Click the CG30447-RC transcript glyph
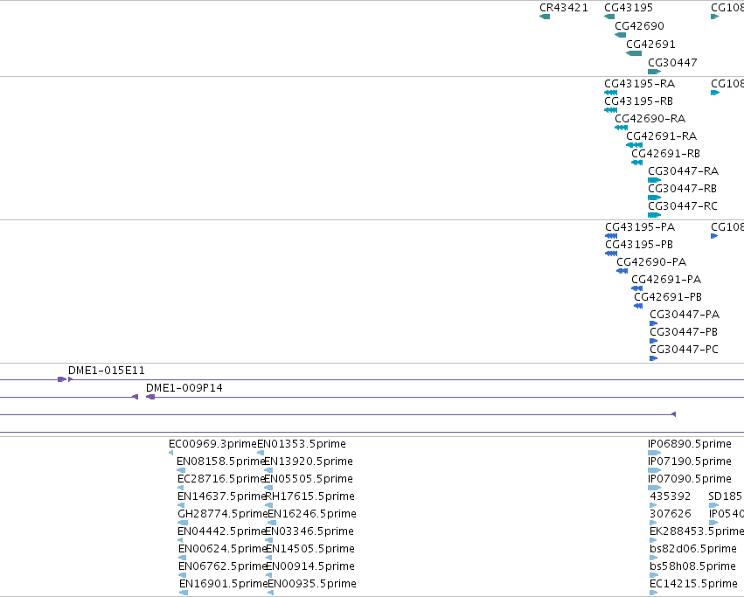744x597 pixels. 654,215
